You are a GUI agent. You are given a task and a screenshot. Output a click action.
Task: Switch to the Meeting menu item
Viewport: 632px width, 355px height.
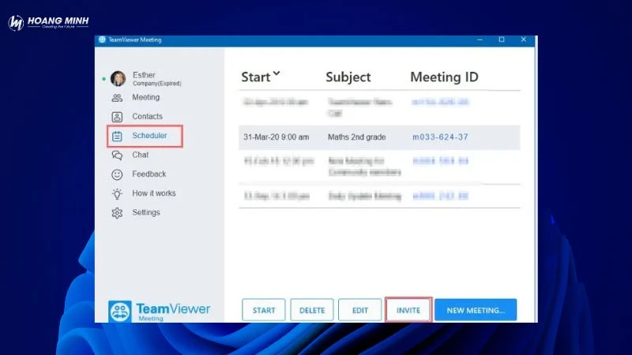145,97
